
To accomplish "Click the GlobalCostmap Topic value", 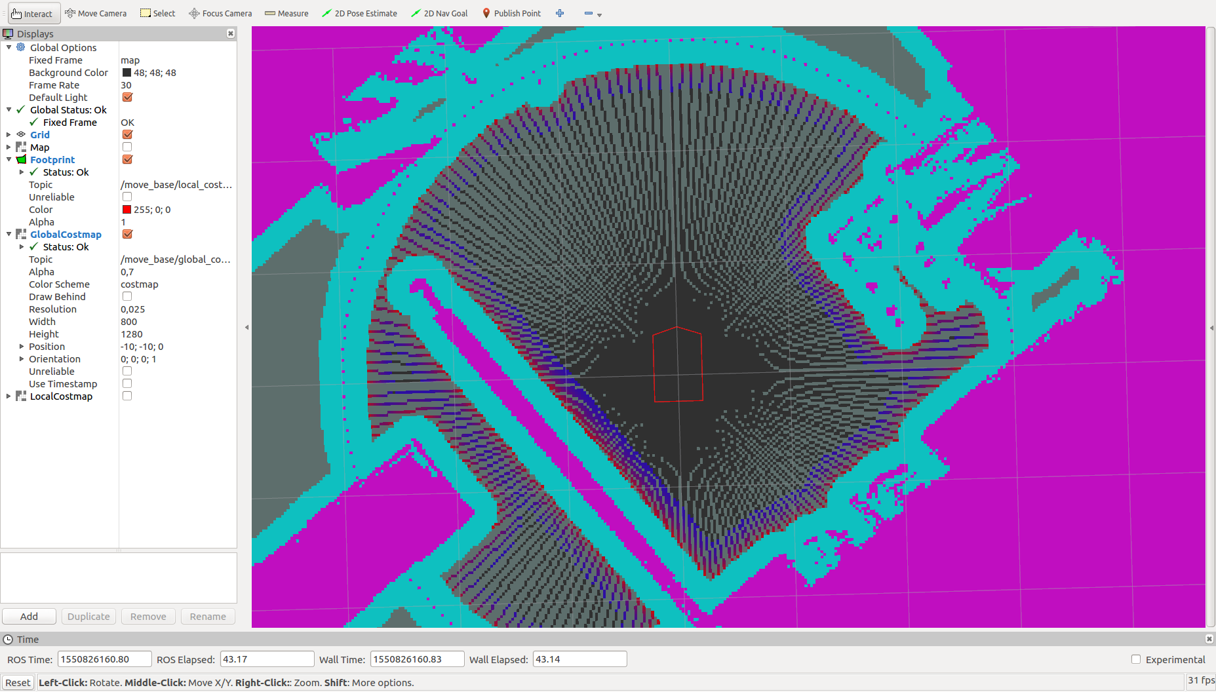I will tap(177, 259).
